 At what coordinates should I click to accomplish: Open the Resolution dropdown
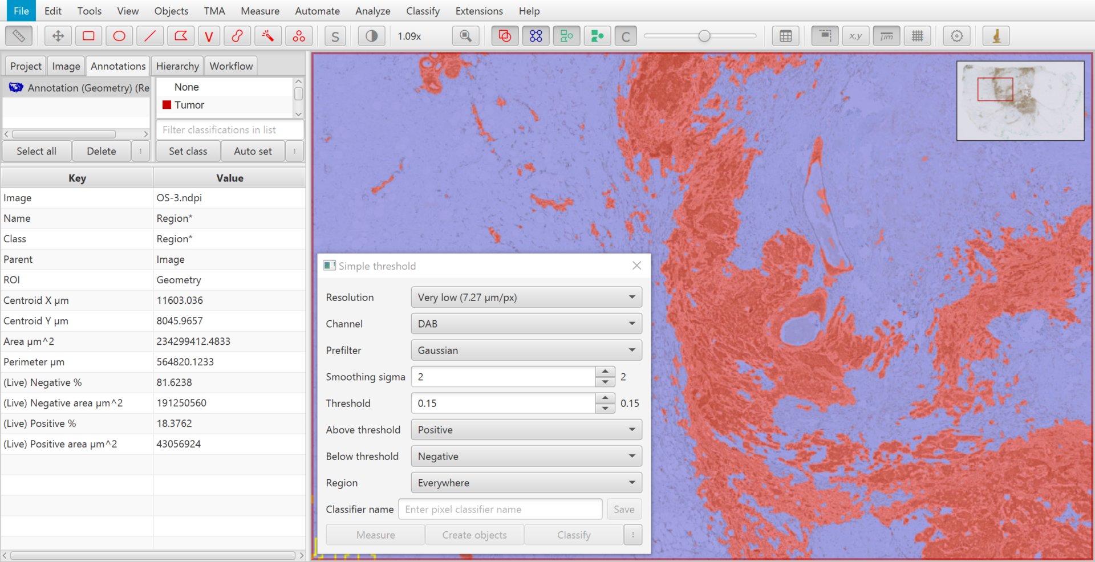click(x=526, y=297)
